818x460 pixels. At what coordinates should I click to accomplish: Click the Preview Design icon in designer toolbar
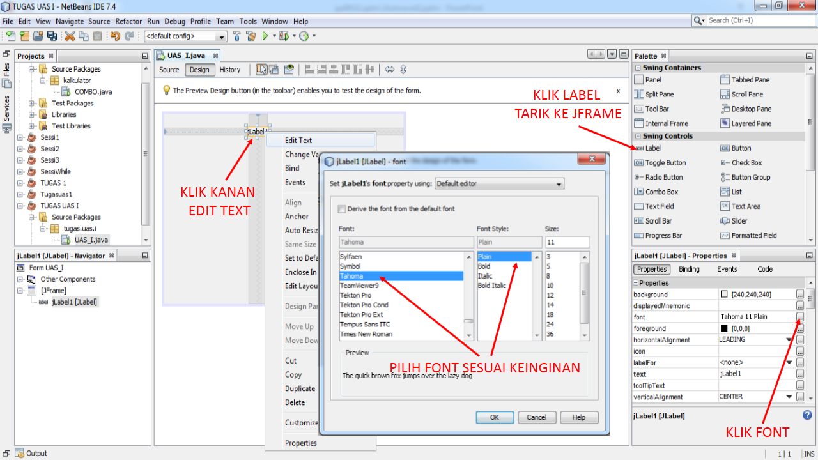pos(288,69)
